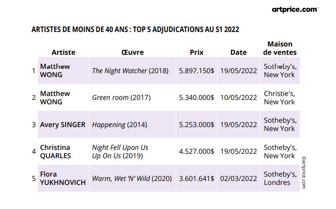336x209 pixels.
Task: Click the table title about top 5 adjudications
Action: pyautogui.click(x=135, y=30)
